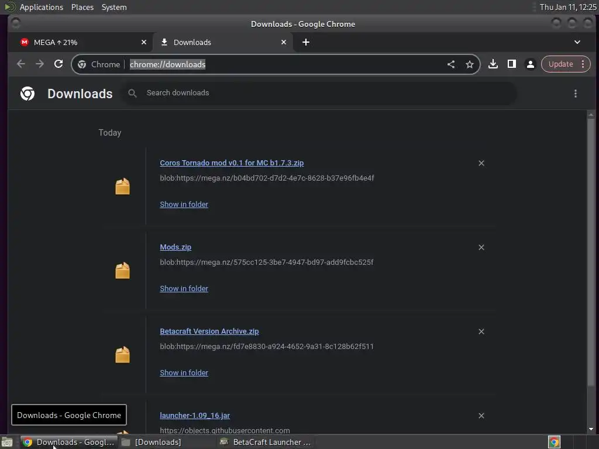Click the Coros Tornado mod package icon
Screen dimensions: 599x449
(123, 186)
